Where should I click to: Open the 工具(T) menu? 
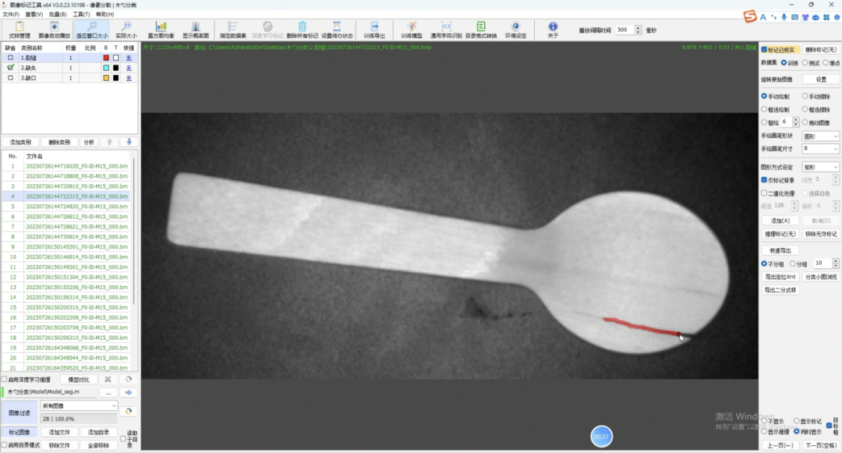tap(81, 15)
